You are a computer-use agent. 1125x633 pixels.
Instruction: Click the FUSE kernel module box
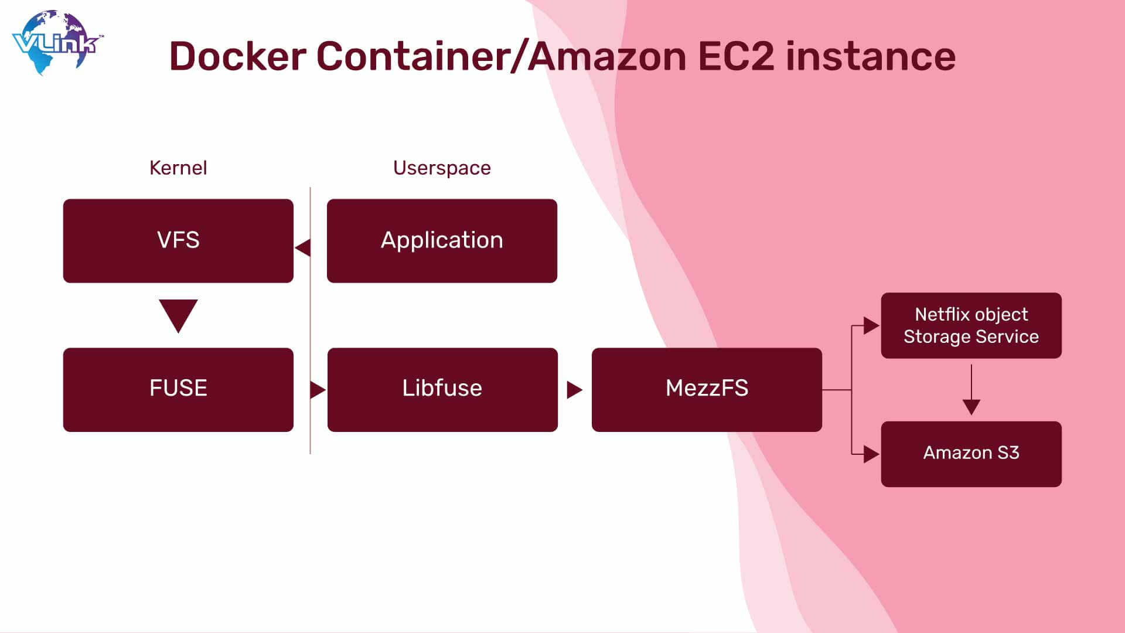coord(178,389)
